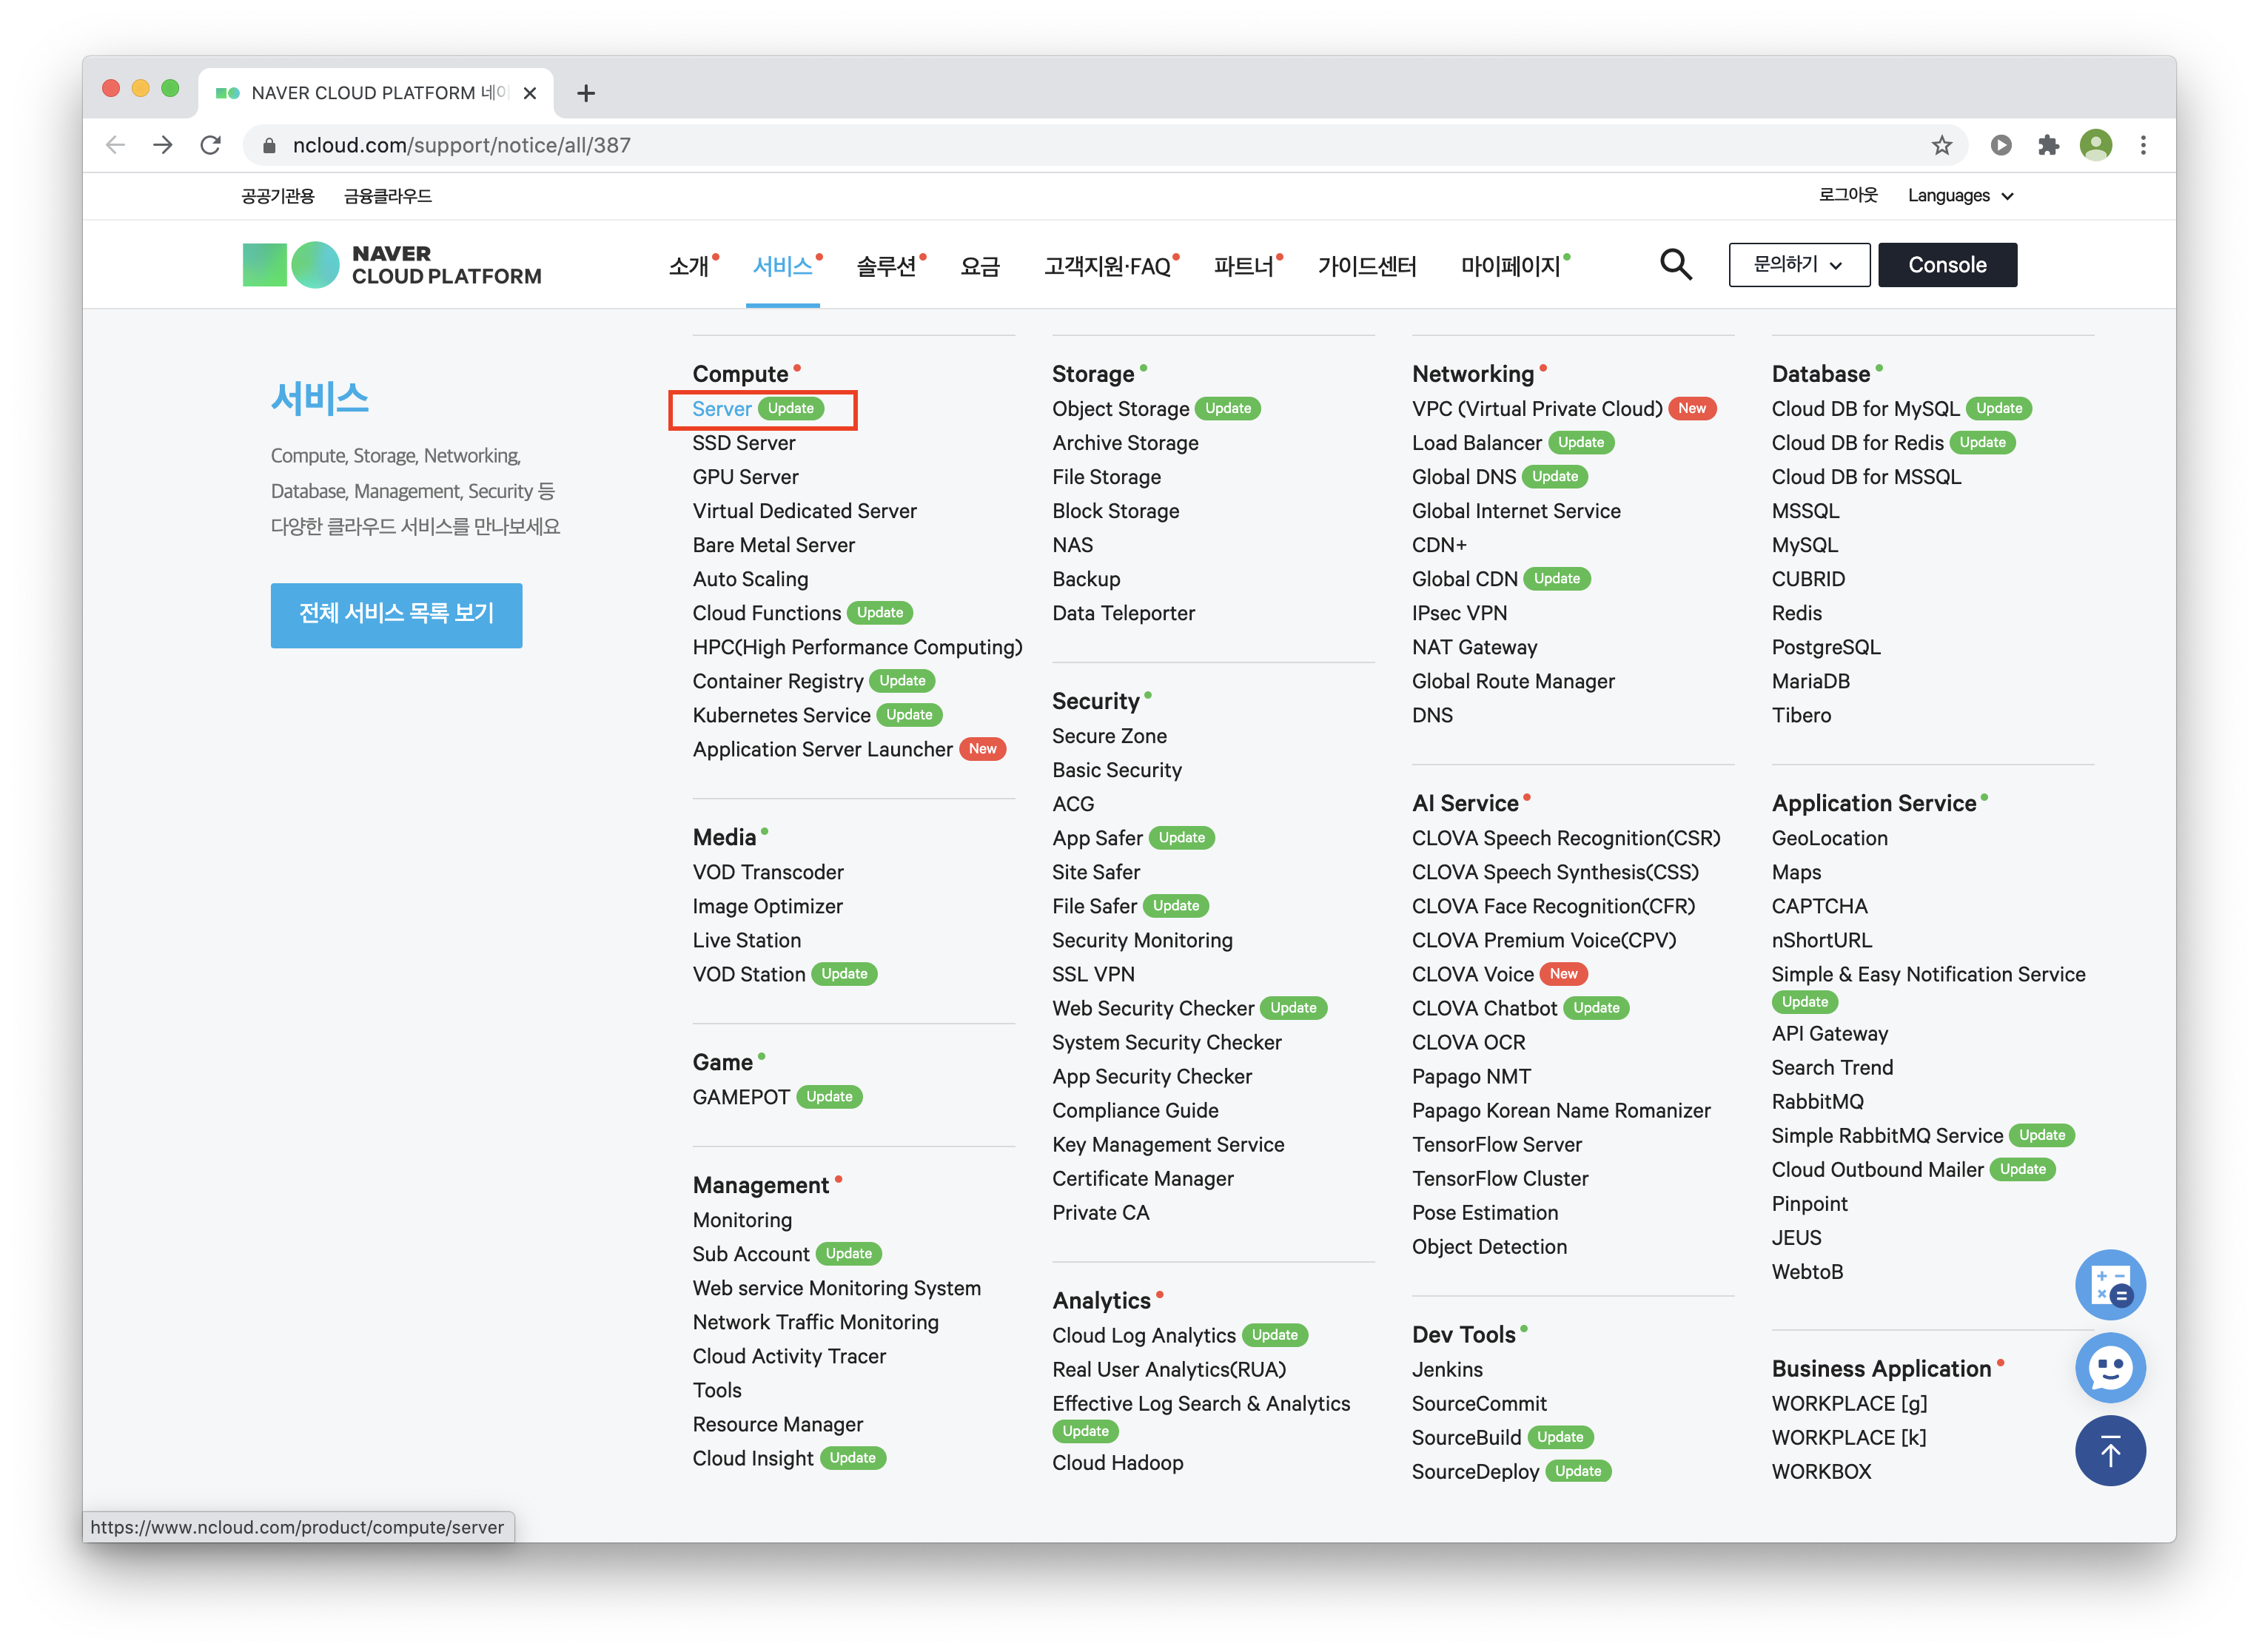
Task: Click the search magnifier icon
Action: click(1675, 265)
